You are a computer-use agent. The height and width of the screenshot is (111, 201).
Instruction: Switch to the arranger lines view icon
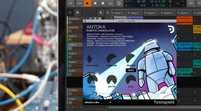78,13
